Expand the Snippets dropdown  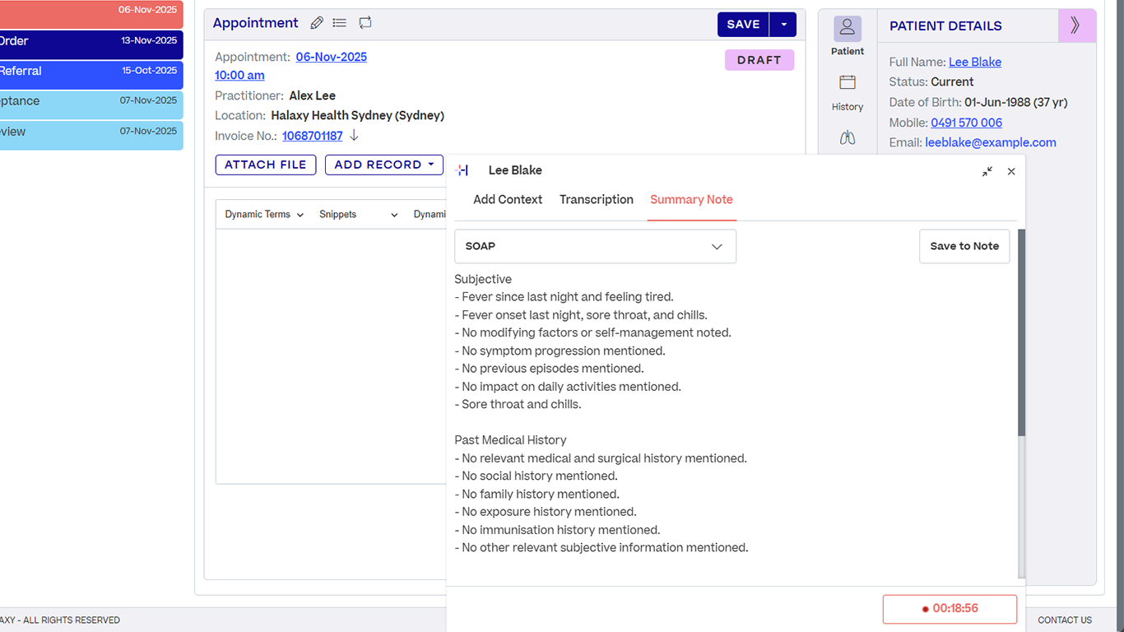click(x=359, y=214)
